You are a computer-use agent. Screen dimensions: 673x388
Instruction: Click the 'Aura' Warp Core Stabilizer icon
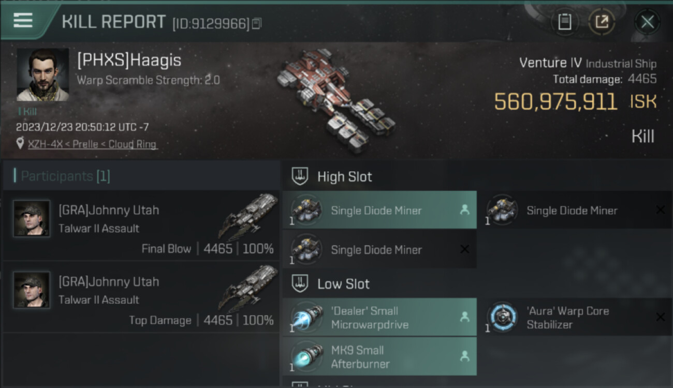click(x=503, y=317)
